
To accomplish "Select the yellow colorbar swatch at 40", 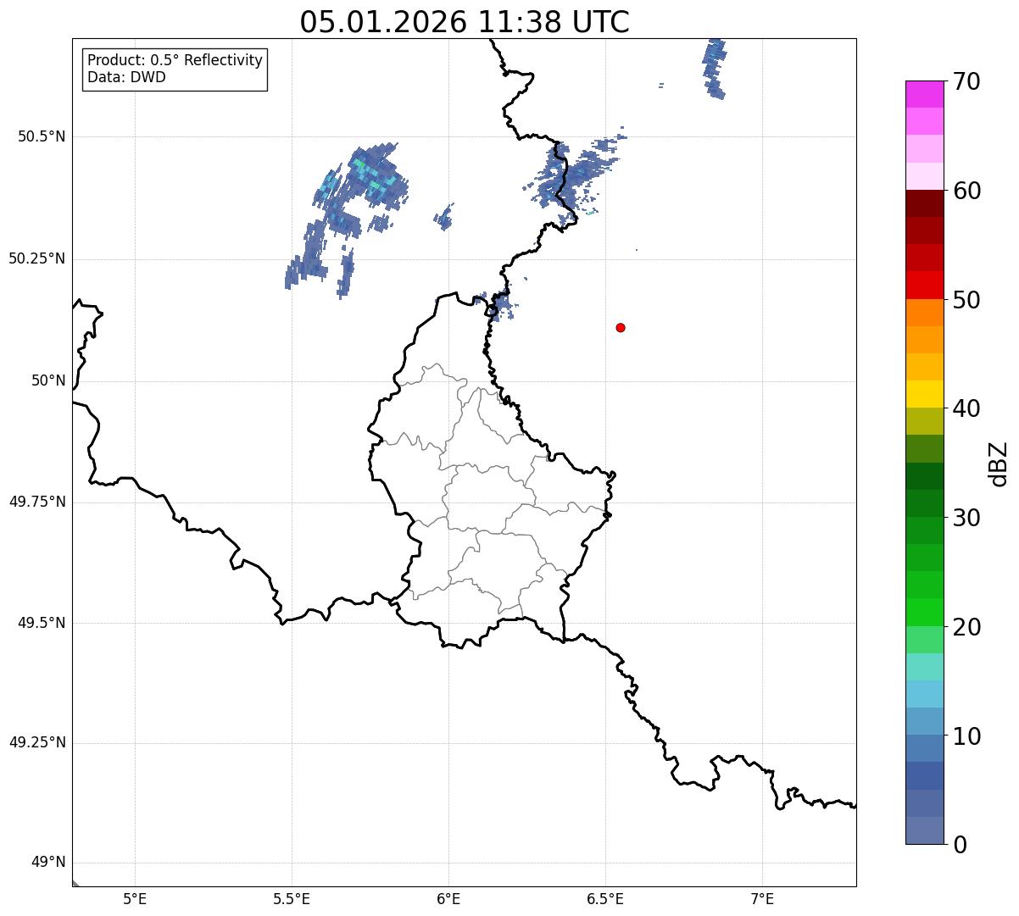I will 924,394.
